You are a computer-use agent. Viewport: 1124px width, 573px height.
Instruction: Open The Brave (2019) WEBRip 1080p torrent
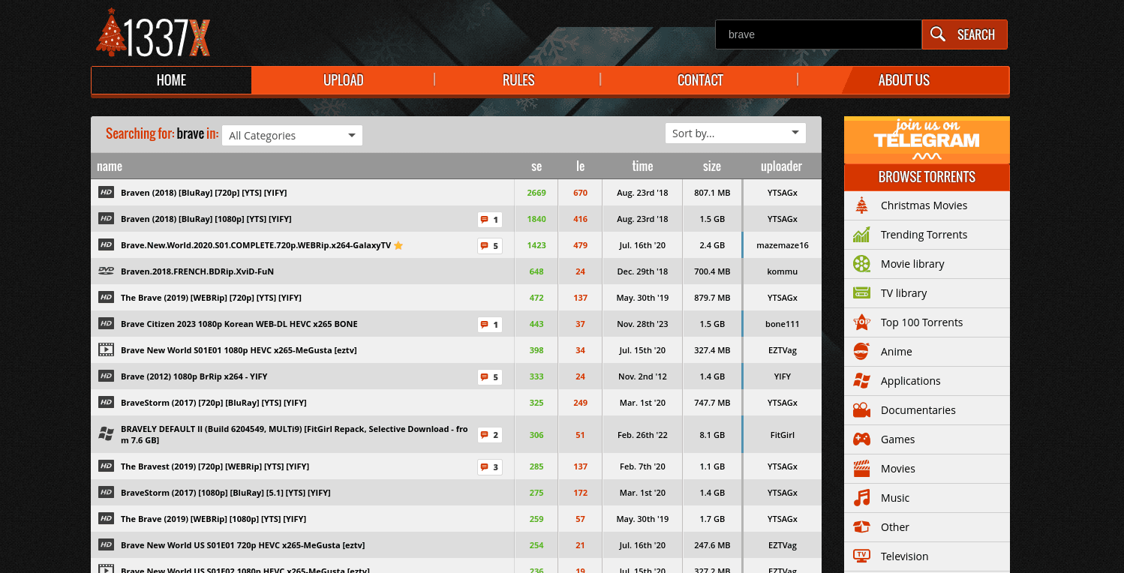(x=213, y=519)
